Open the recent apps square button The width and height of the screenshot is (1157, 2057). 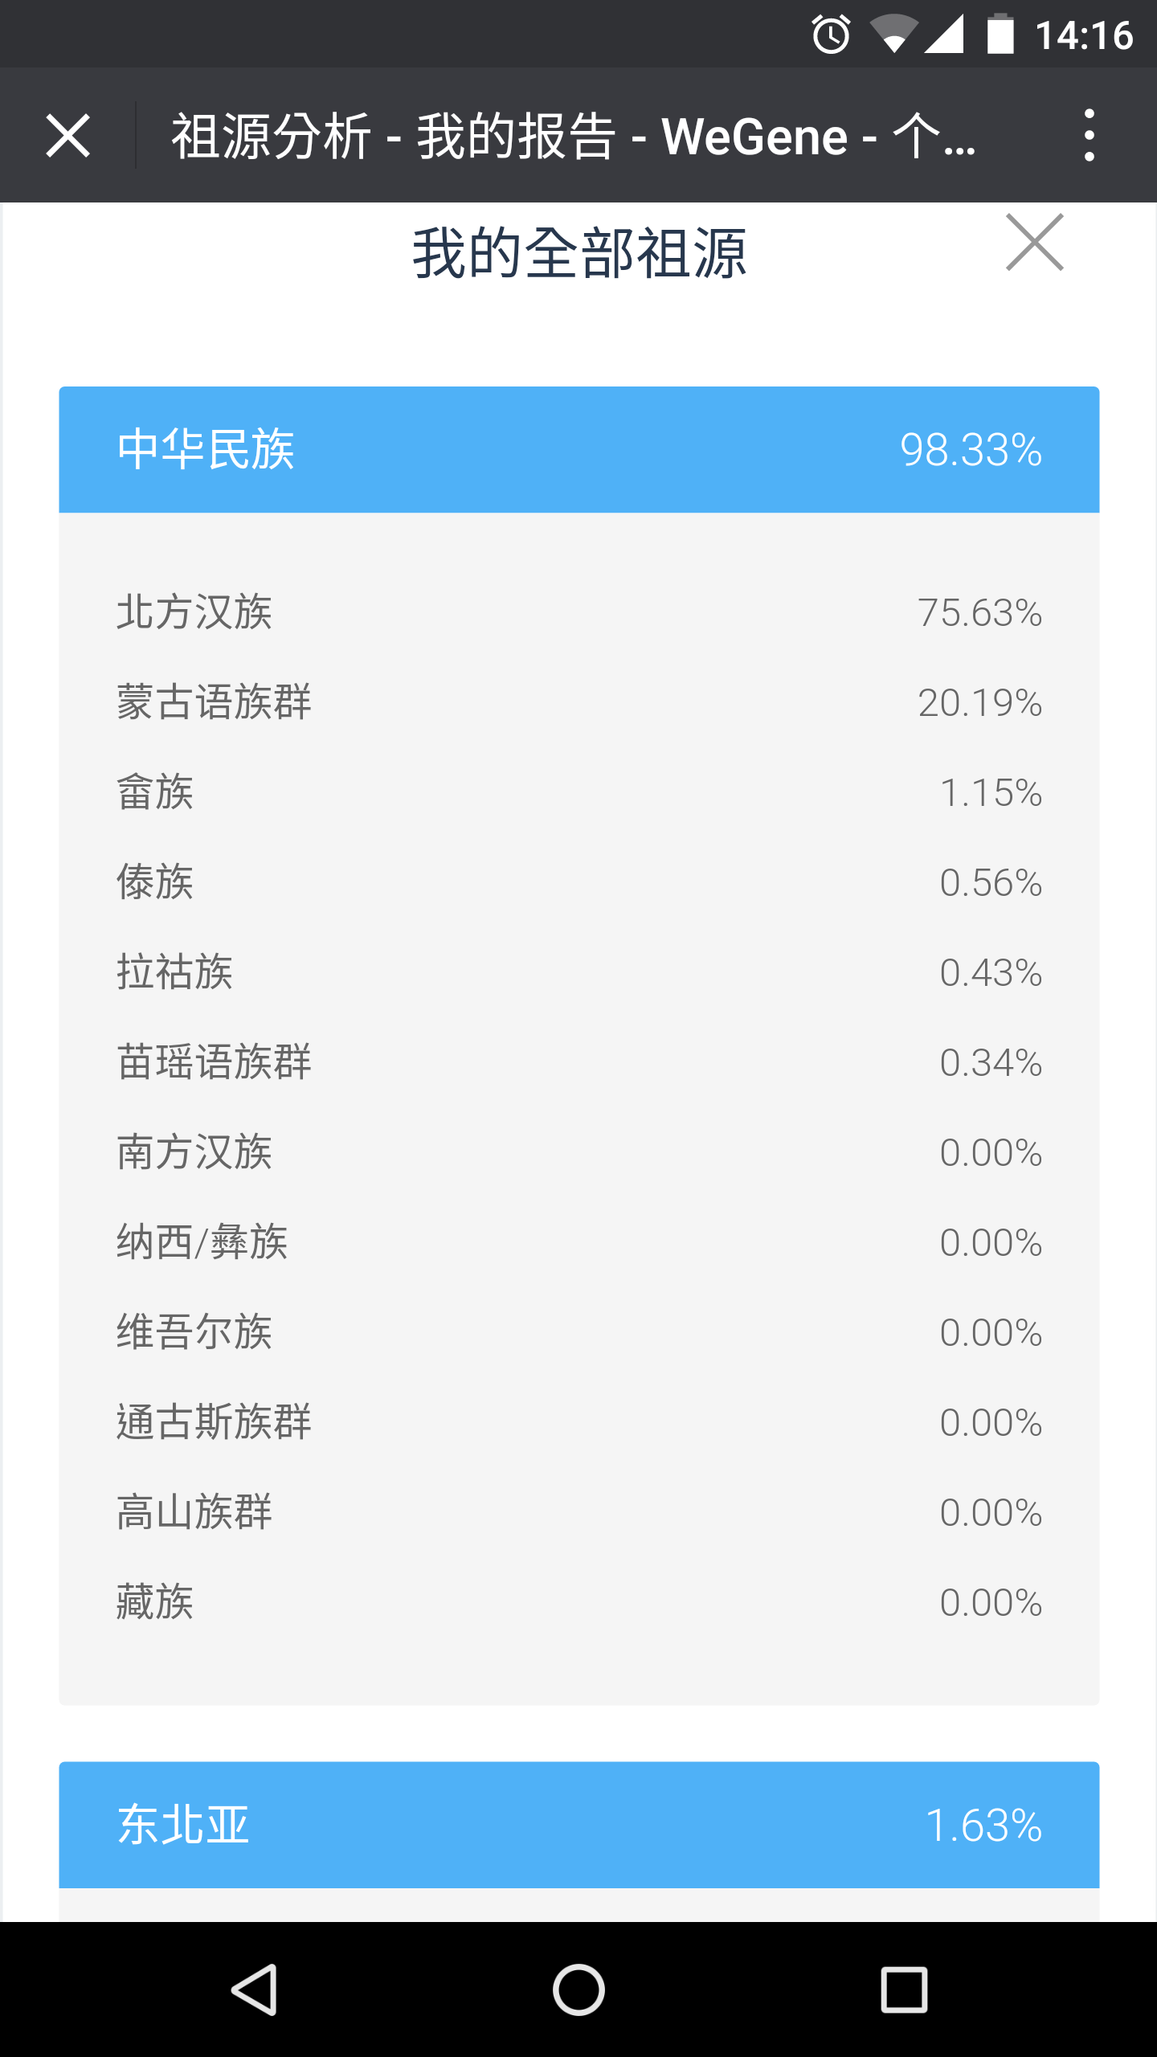click(904, 1990)
